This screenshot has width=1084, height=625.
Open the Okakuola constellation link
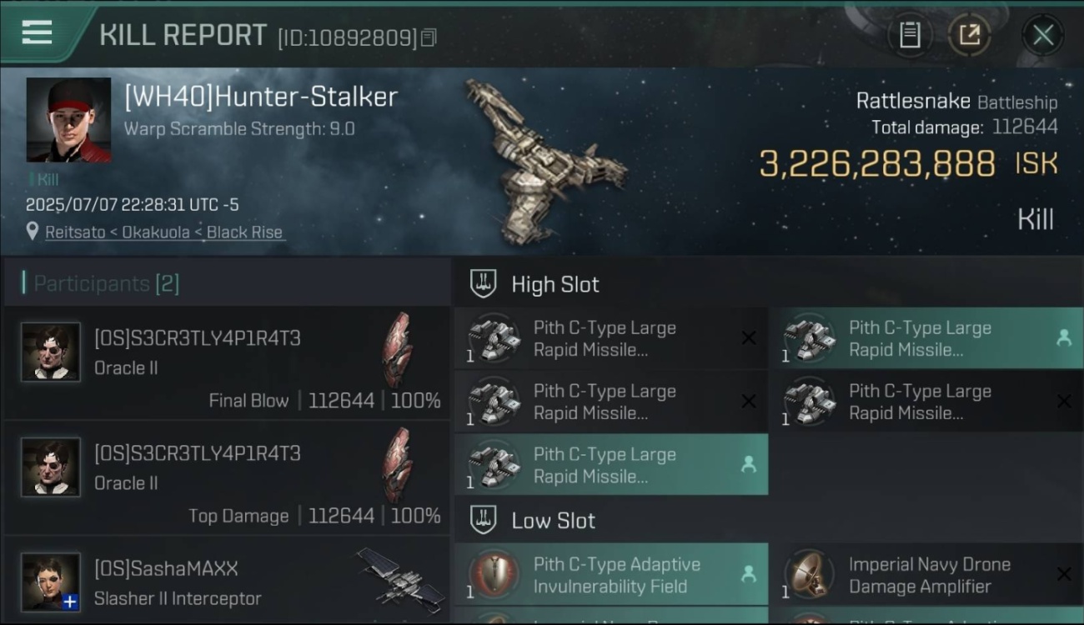(x=156, y=232)
